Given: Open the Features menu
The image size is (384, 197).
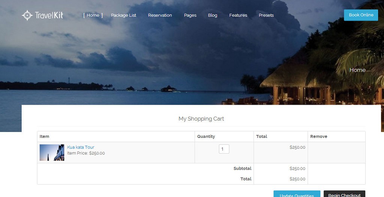Looking at the screenshot, I should 238,15.
